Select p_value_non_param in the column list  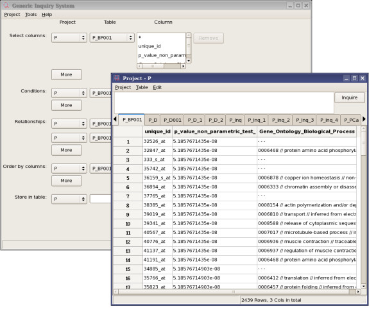pyautogui.click(x=162, y=55)
